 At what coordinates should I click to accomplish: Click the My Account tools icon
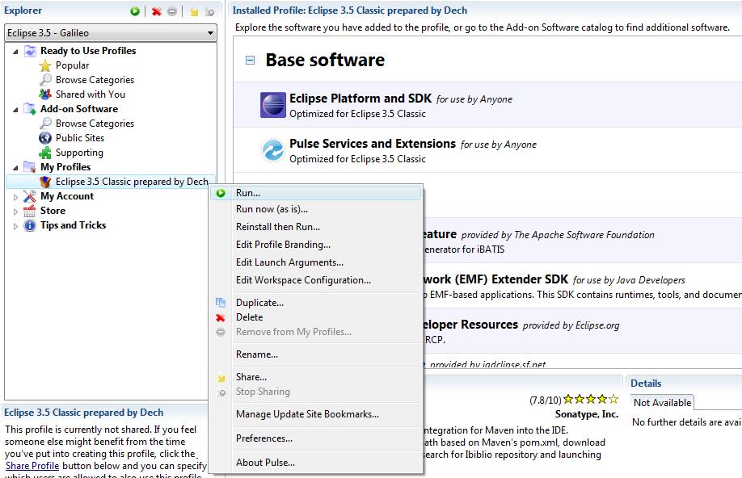(29, 196)
